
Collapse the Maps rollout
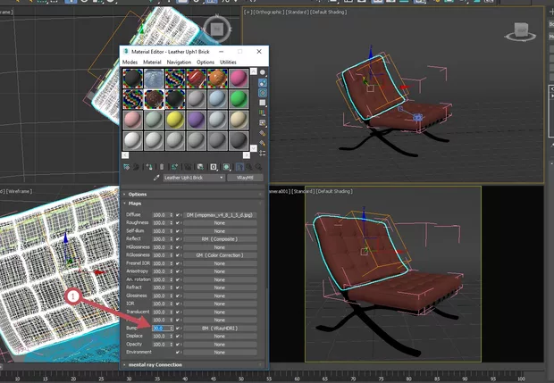click(136, 204)
